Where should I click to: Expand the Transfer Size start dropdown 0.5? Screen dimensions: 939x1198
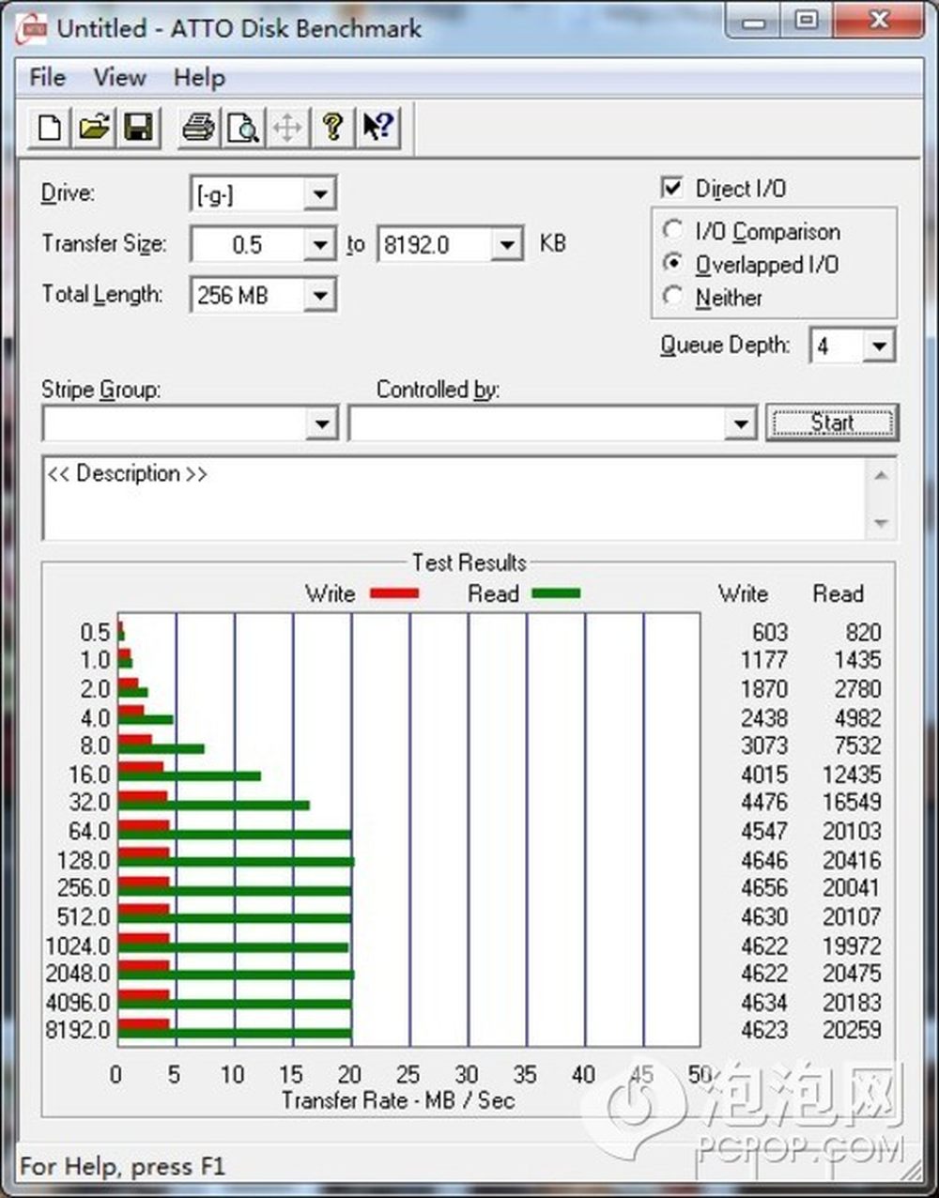[x=319, y=245]
